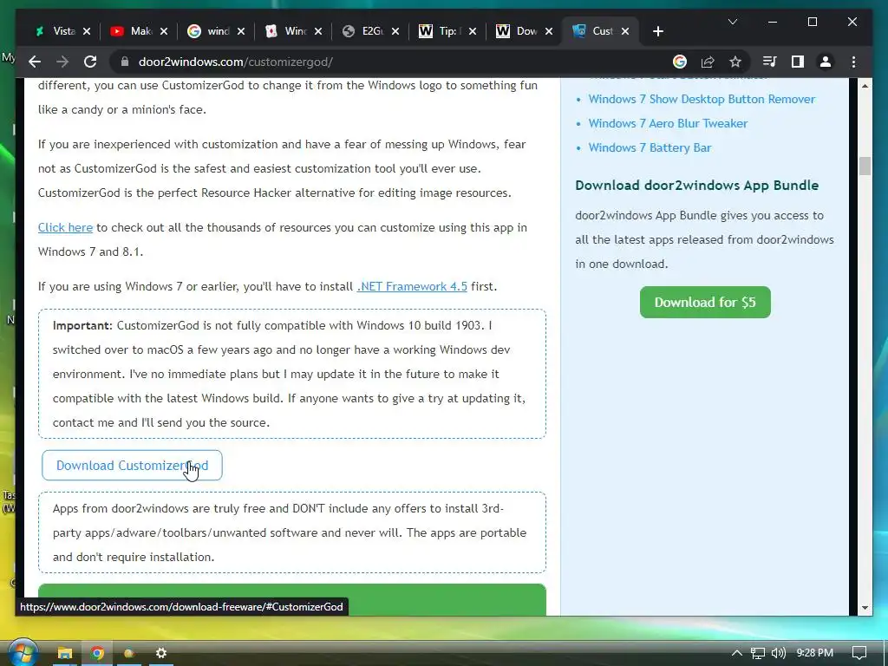The height and width of the screenshot is (666, 888).
Task: Close the Google wind tab
Action: pos(241,31)
